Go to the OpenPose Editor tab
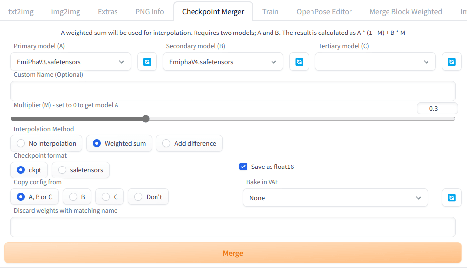467x268 pixels. click(x=324, y=11)
